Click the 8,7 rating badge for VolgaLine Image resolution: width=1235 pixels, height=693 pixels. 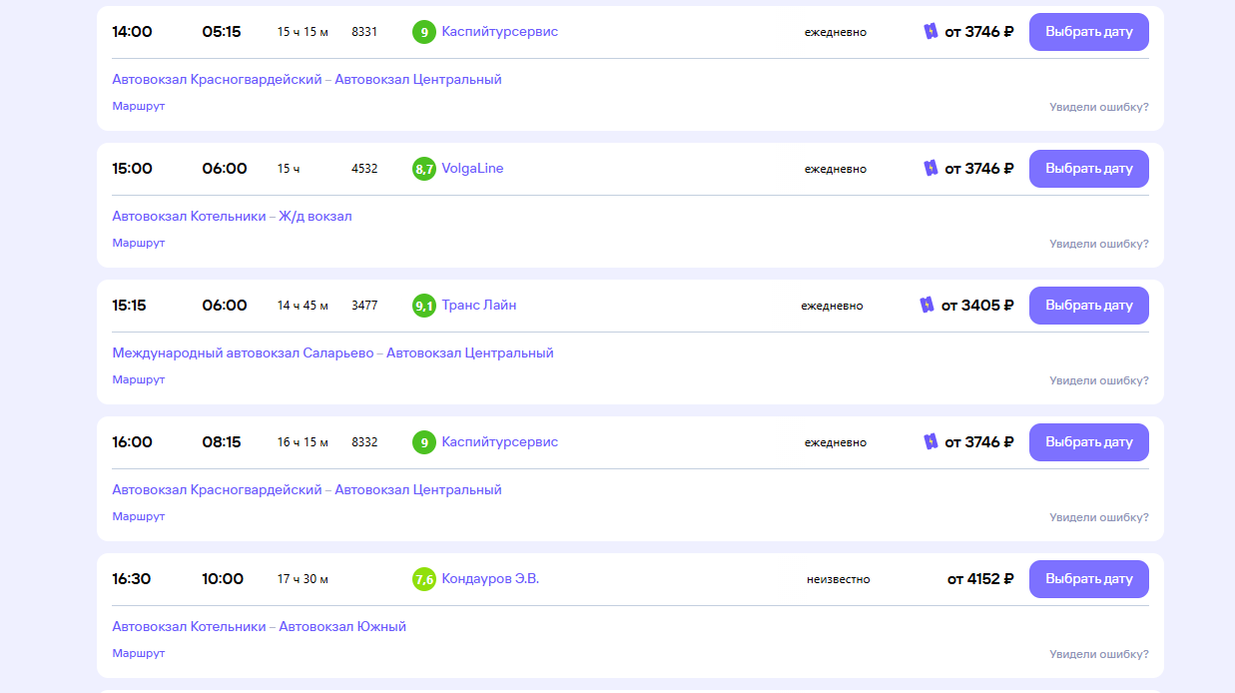click(424, 169)
